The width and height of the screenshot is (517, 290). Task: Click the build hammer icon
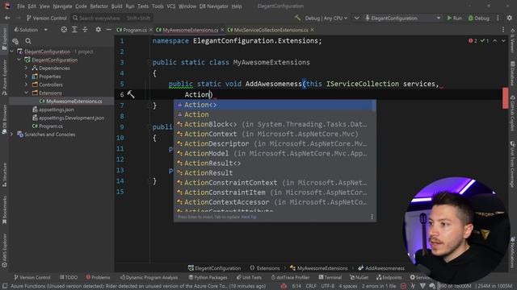point(298,18)
